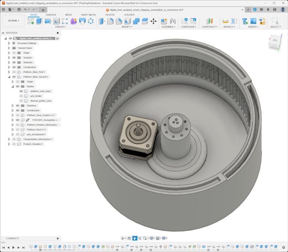288x252 pixels.
Task: Toggle visibility of the Sketches folder
Action: point(14,62)
